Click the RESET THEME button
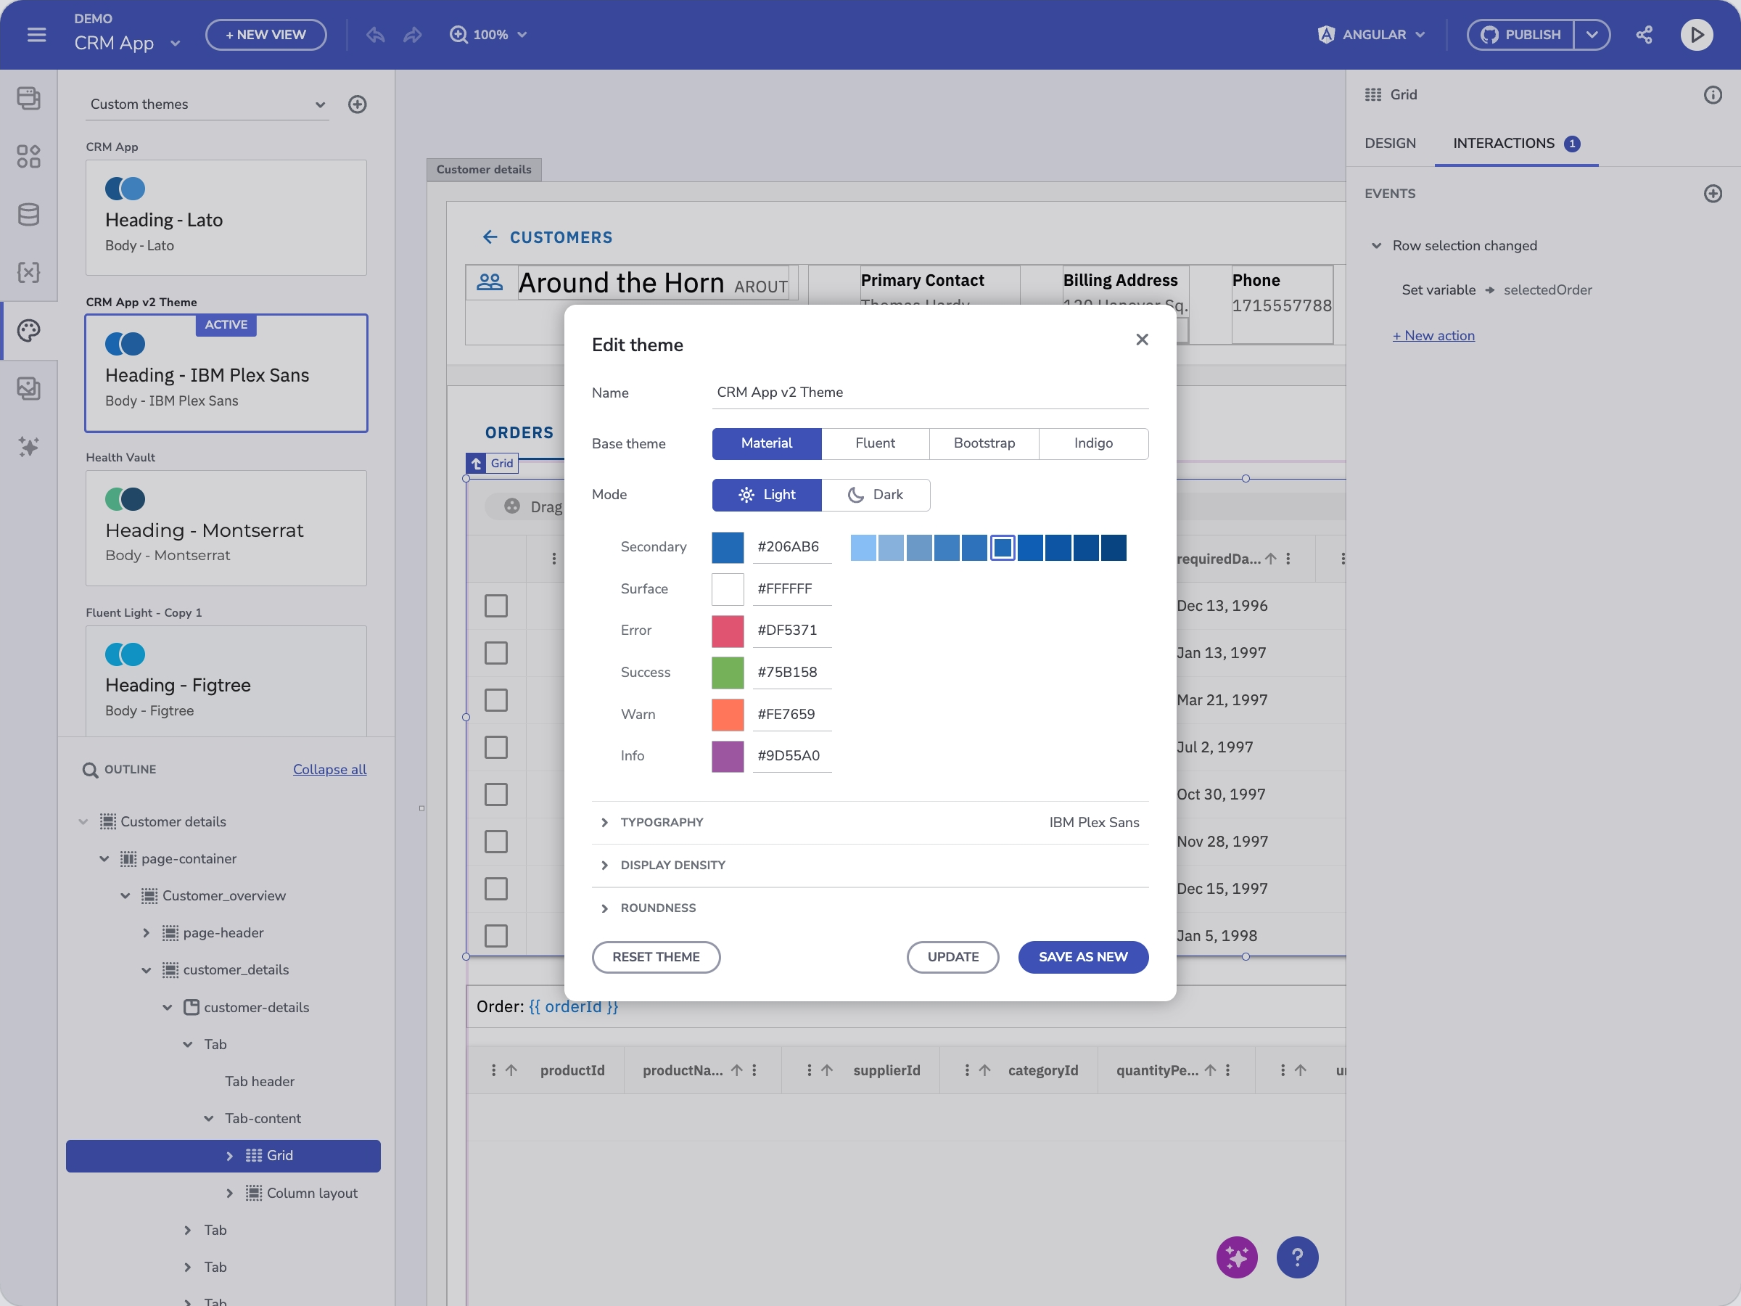Screen dimensions: 1741x1306 (x=656, y=957)
